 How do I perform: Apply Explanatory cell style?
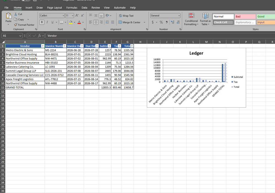[245, 22]
